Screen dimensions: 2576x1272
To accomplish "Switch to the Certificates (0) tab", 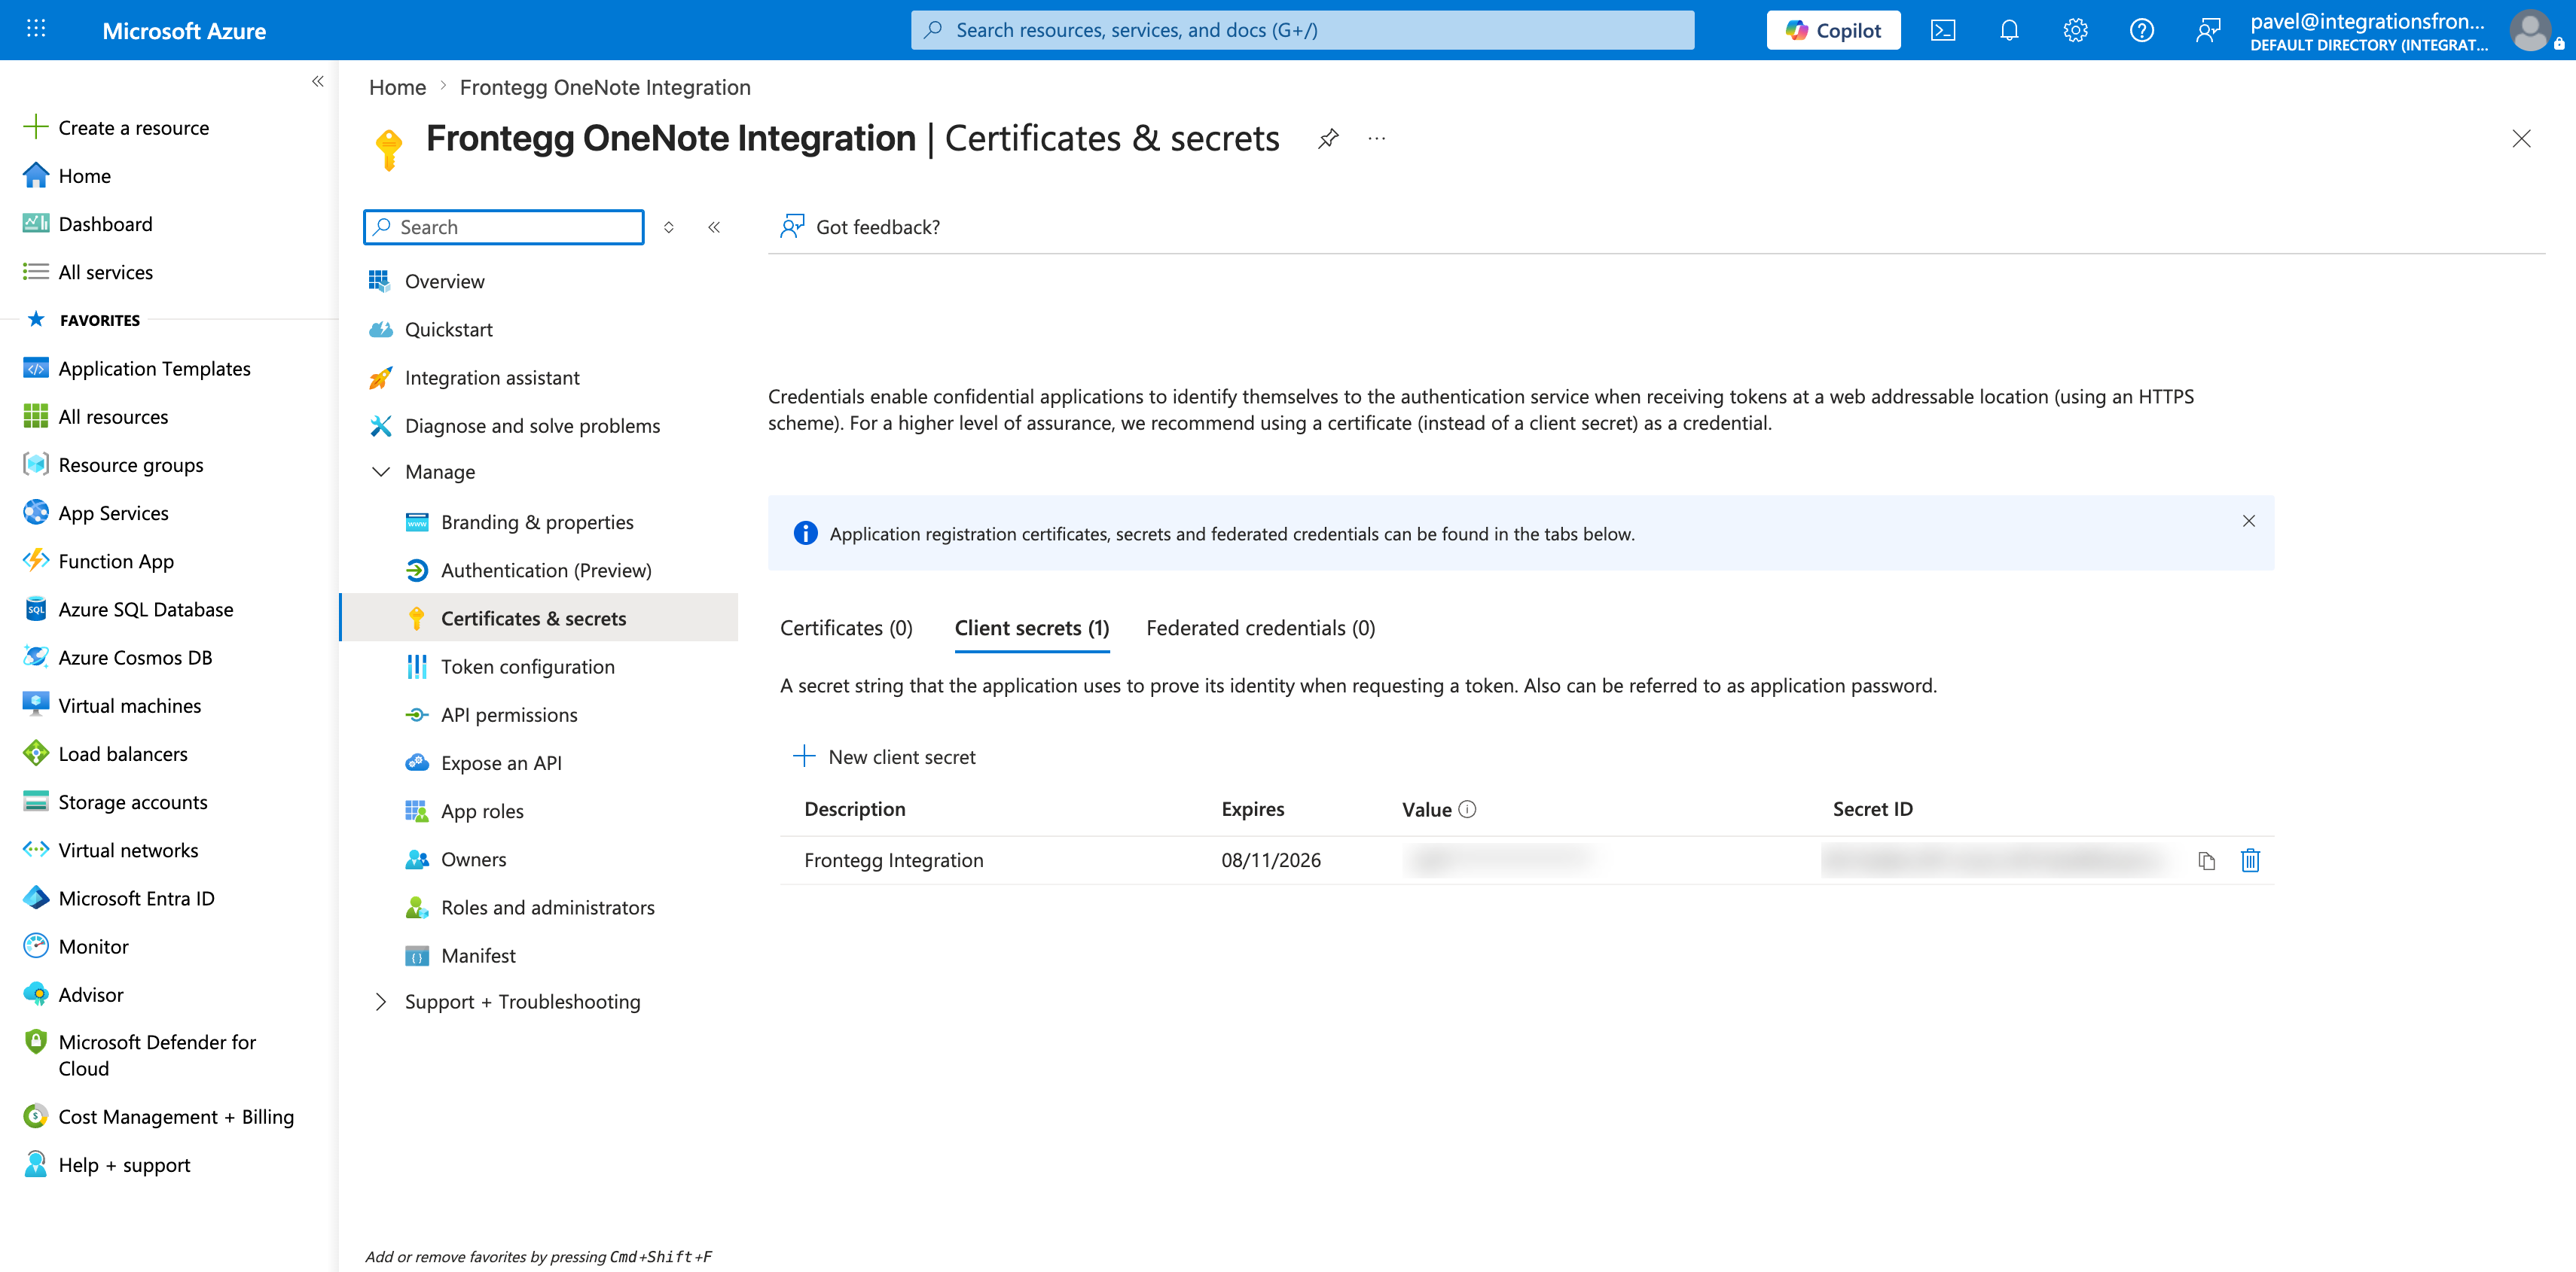I will [x=846, y=628].
